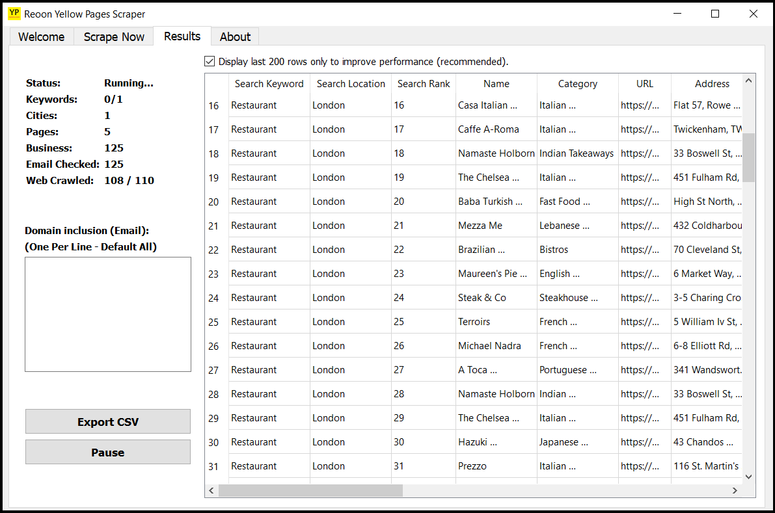Click the '108 / 110' Web Crawled value

point(129,180)
